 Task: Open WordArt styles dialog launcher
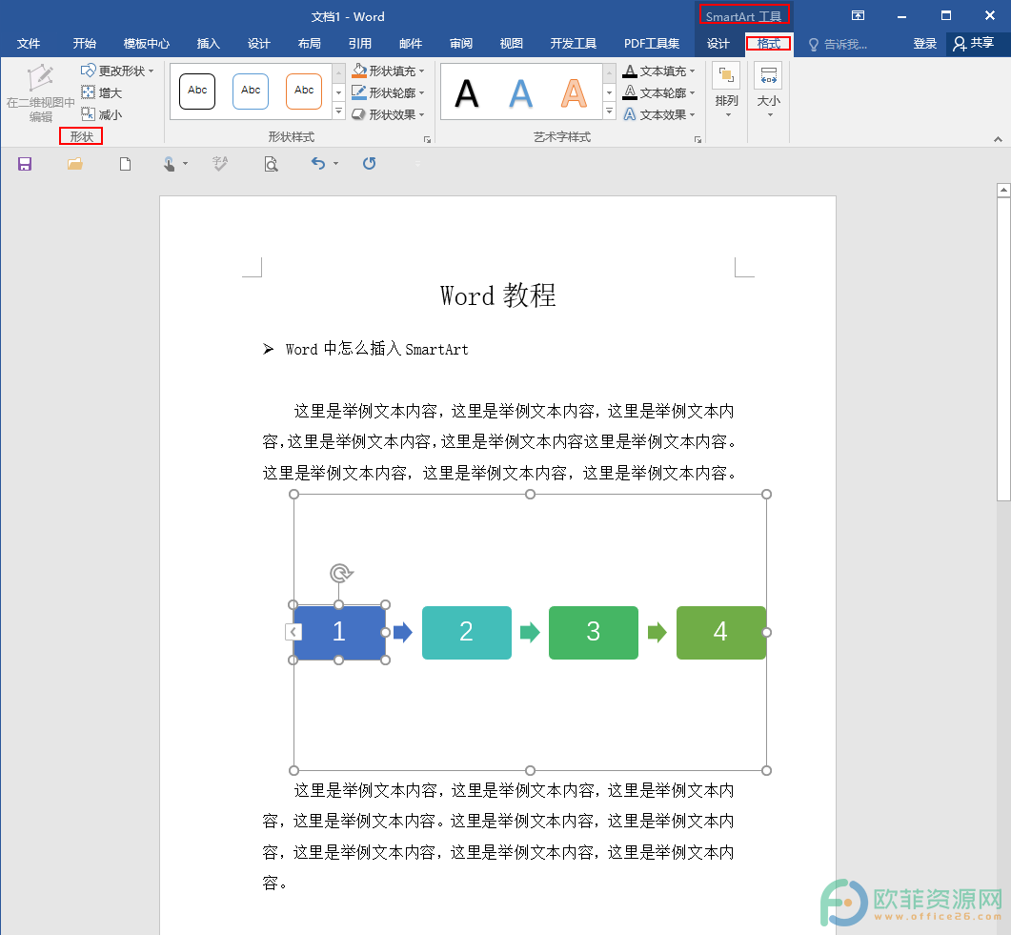[x=698, y=139]
